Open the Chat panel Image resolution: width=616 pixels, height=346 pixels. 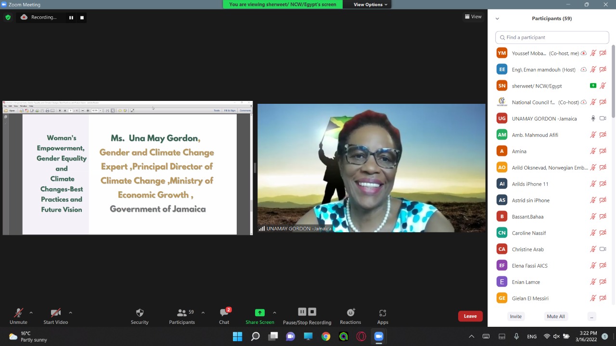[224, 316]
